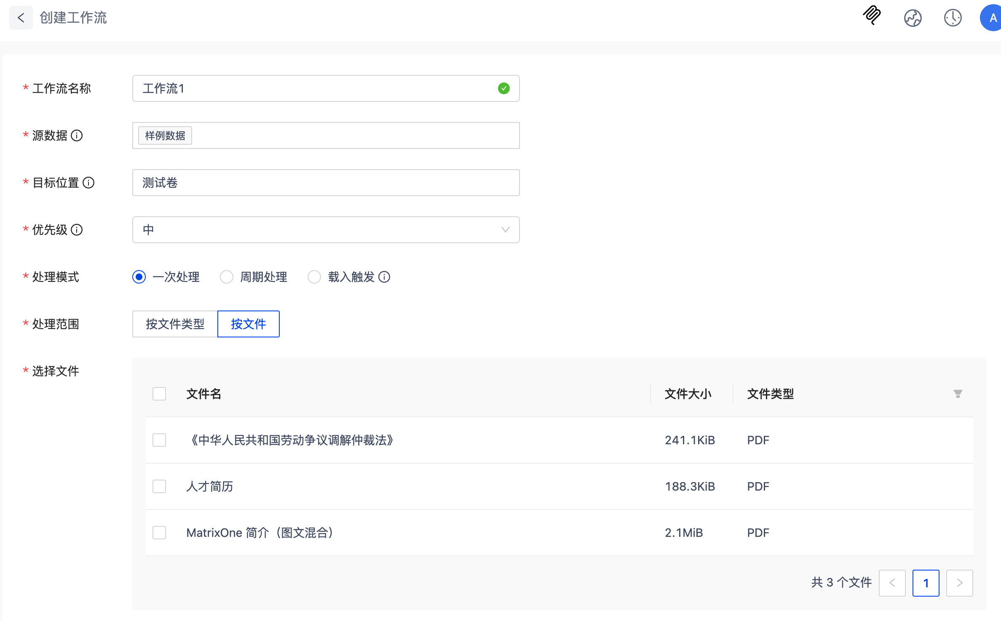Open the 文件类型 column filter icon
The image size is (1001, 621).
click(x=958, y=394)
